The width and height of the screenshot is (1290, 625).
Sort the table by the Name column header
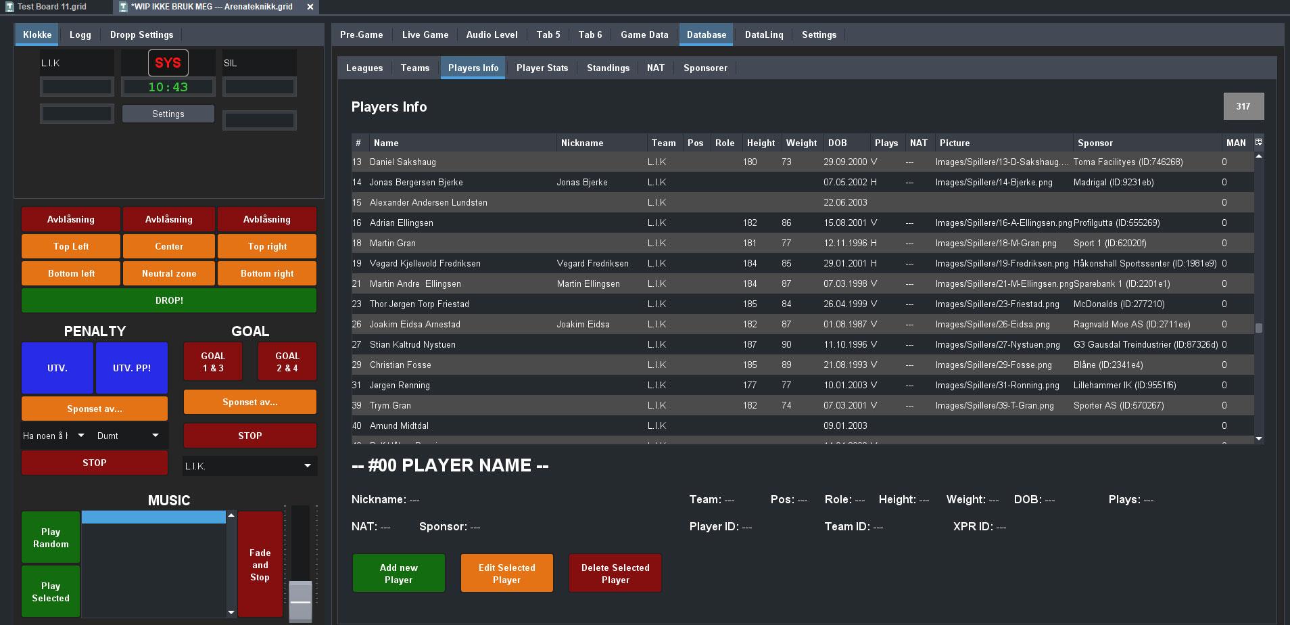pyautogui.click(x=463, y=143)
